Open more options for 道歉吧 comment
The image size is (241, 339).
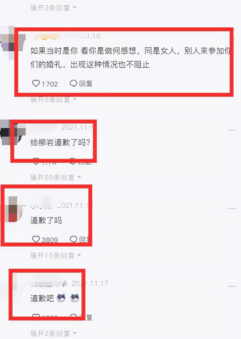pyautogui.click(x=232, y=286)
